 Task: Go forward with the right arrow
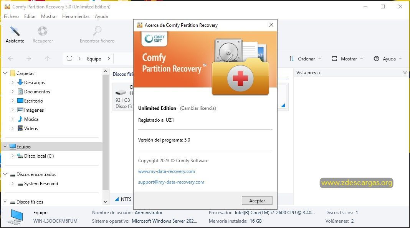point(29,59)
